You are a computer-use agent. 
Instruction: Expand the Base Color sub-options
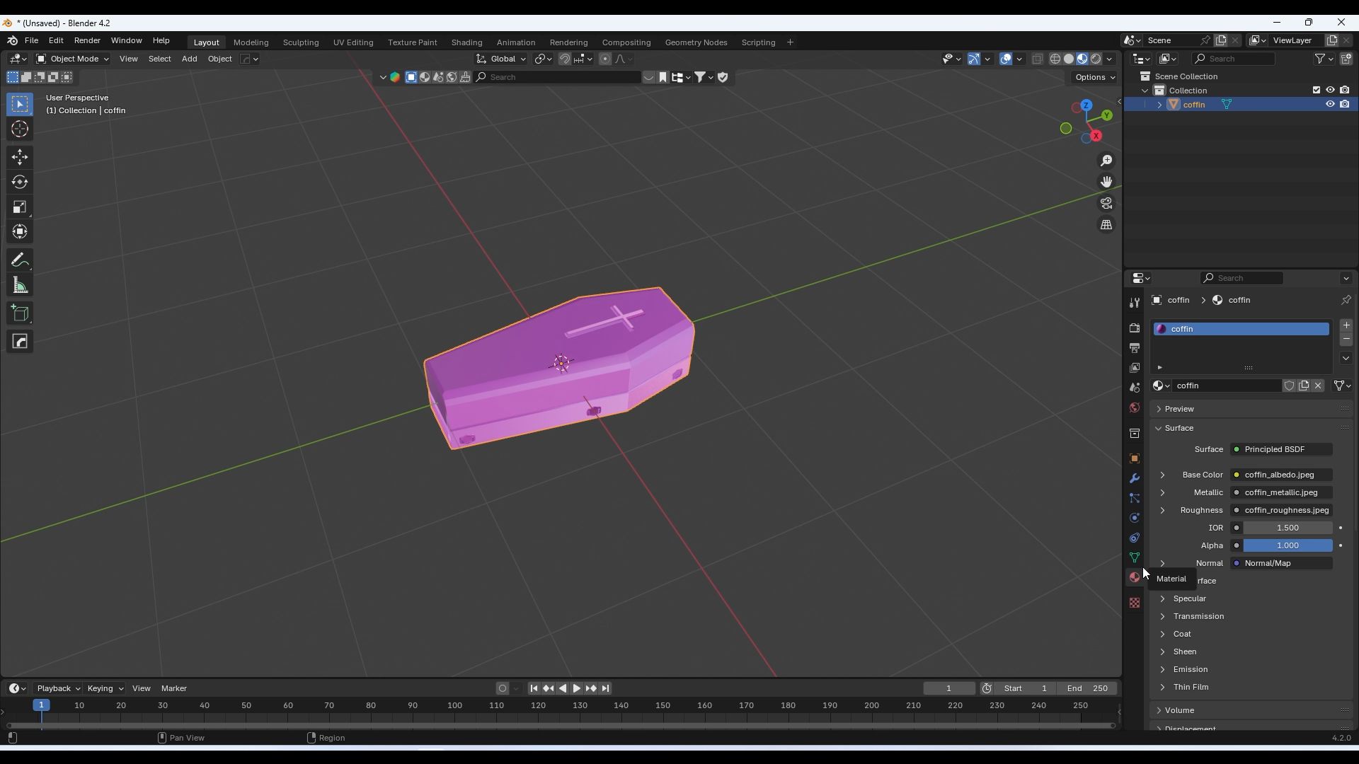(x=1162, y=475)
